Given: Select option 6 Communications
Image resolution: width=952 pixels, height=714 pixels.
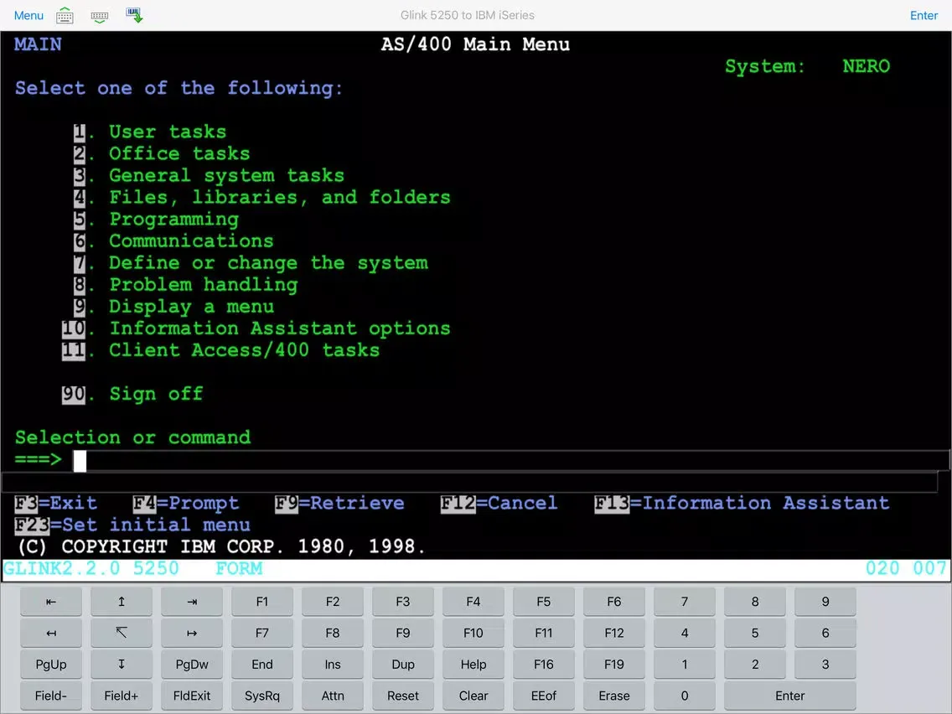Looking at the screenshot, I should (x=173, y=241).
